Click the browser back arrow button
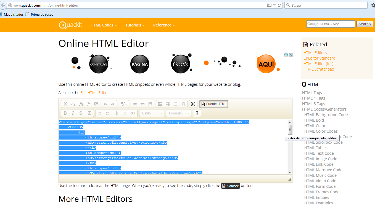The width and height of the screenshot is (375, 206). [x=3, y=5]
